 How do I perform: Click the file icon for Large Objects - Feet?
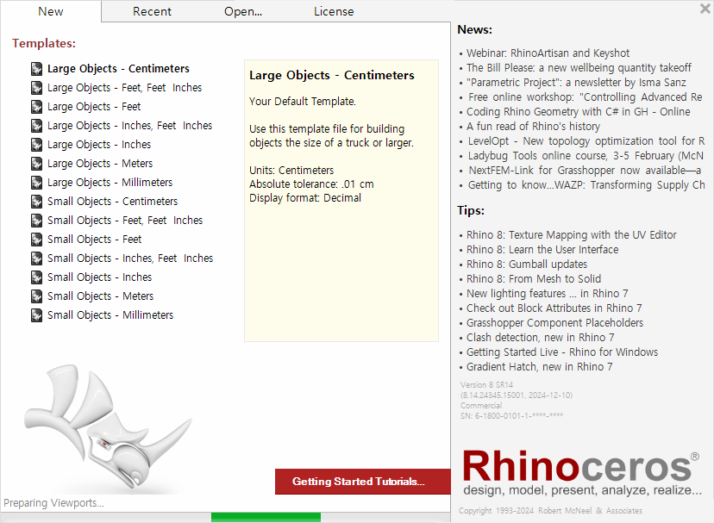point(36,107)
